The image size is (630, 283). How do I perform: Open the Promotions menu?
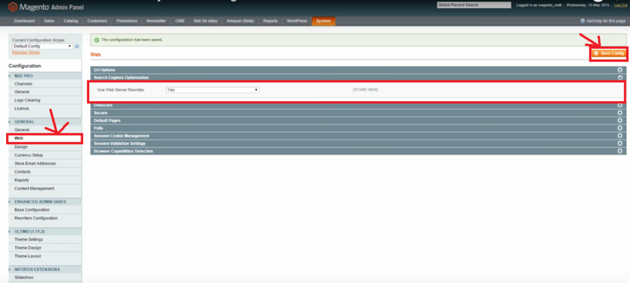pyautogui.click(x=127, y=21)
